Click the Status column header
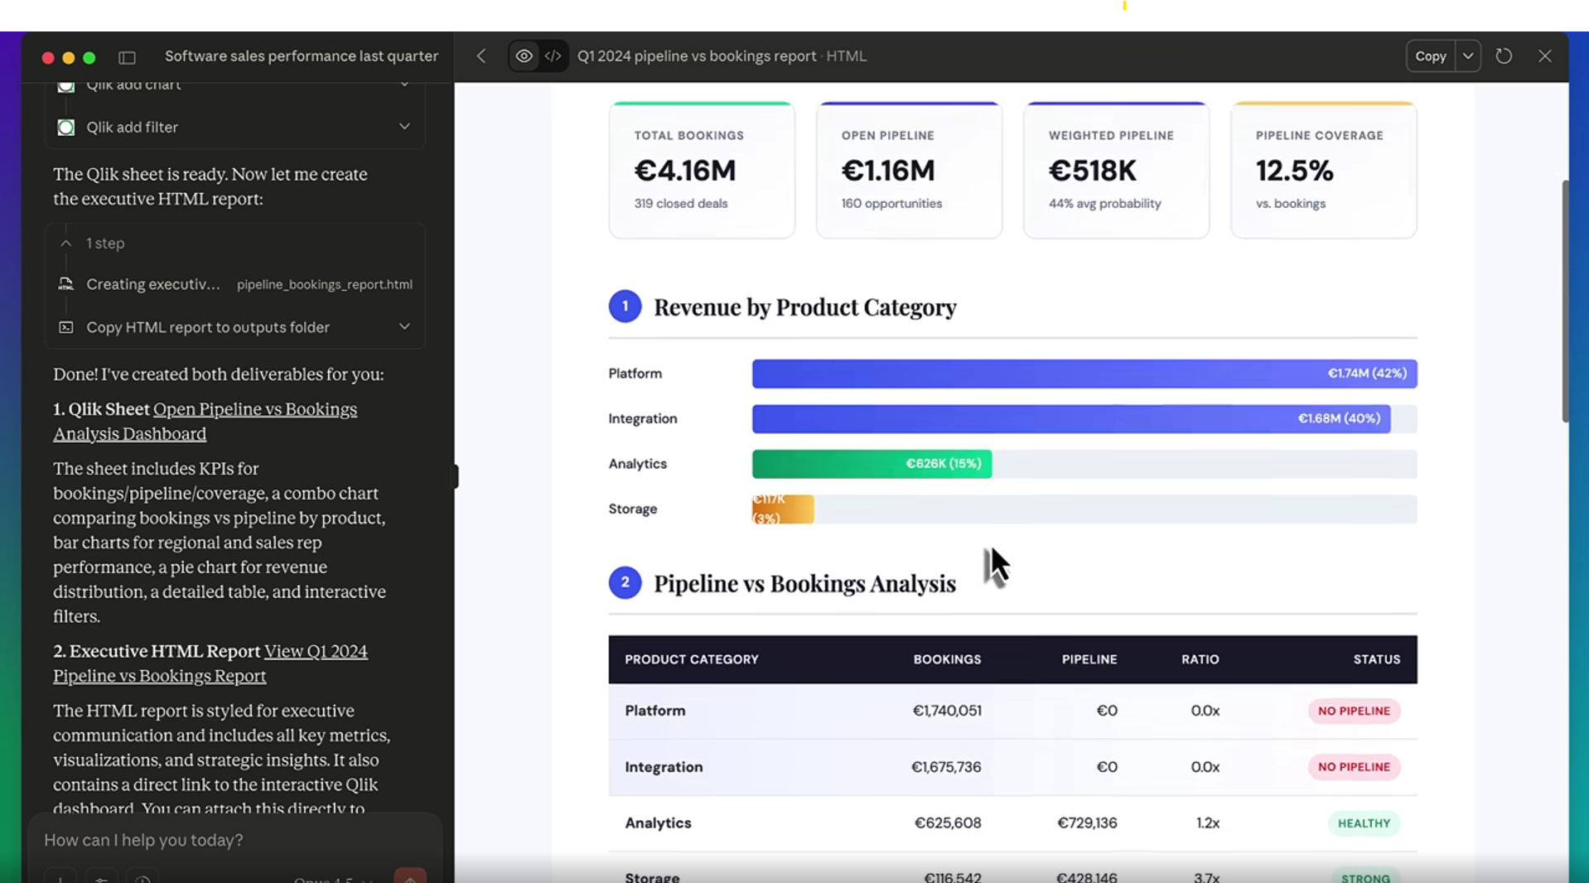Image resolution: width=1589 pixels, height=883 pixels. click(1377, 659)
